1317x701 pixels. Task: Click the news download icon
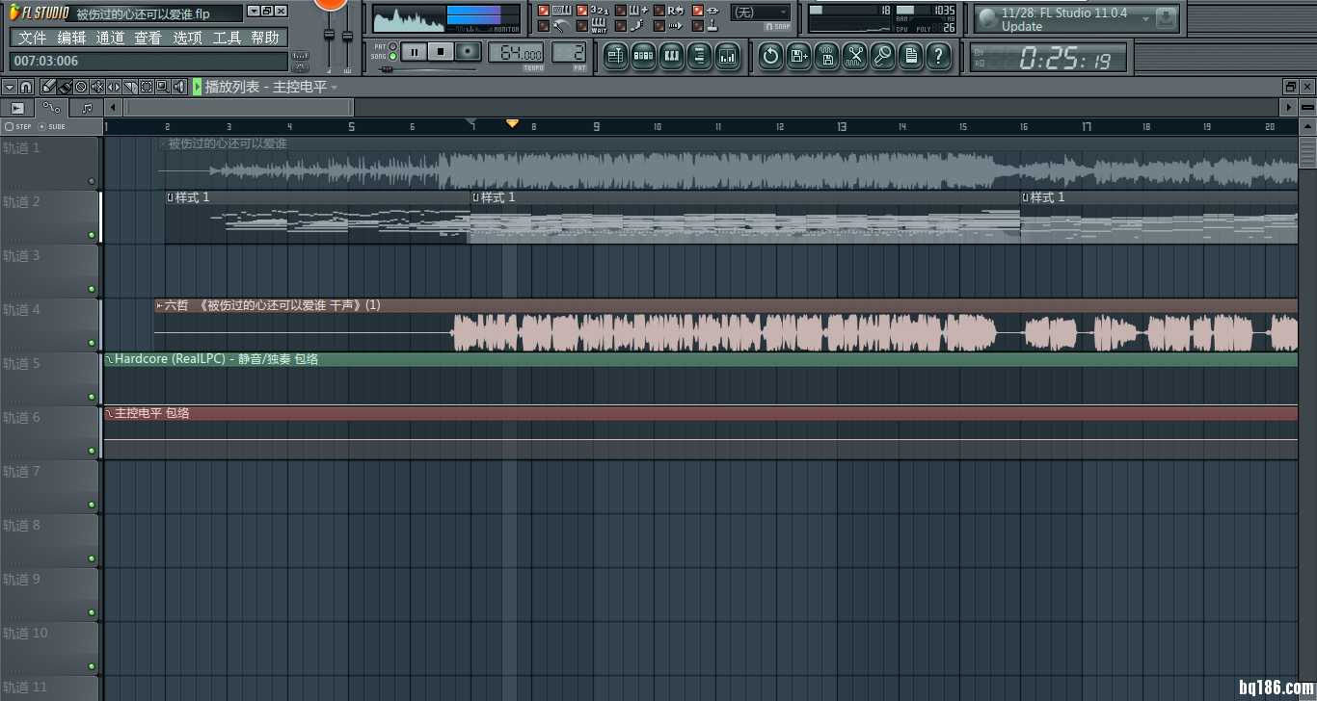pos(1167,17)
